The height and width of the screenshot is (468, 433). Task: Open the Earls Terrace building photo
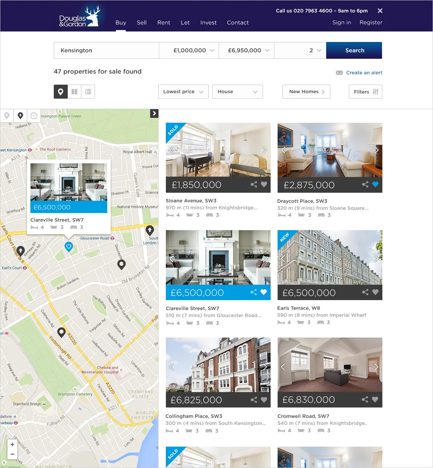pyautogui.click(x=330, y=257)
